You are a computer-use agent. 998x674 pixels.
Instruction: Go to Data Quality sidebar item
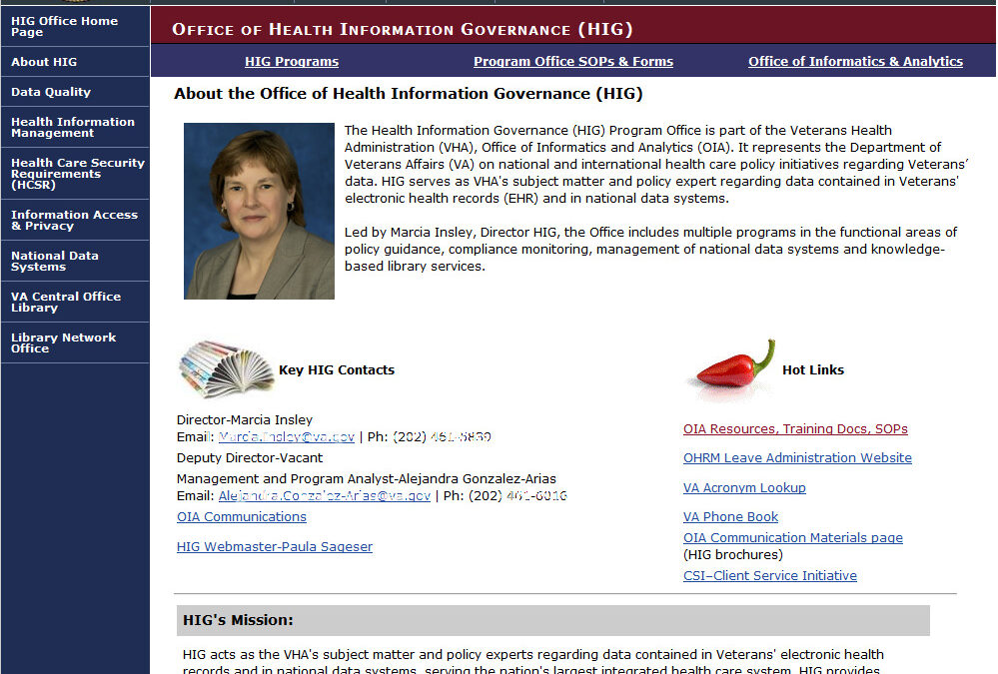tap(51, 92)
